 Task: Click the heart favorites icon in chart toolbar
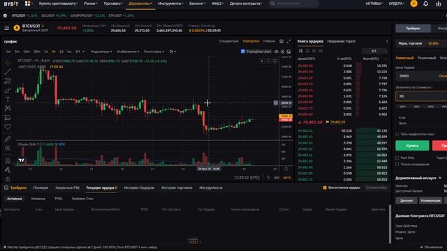click(x=8, y=127)
